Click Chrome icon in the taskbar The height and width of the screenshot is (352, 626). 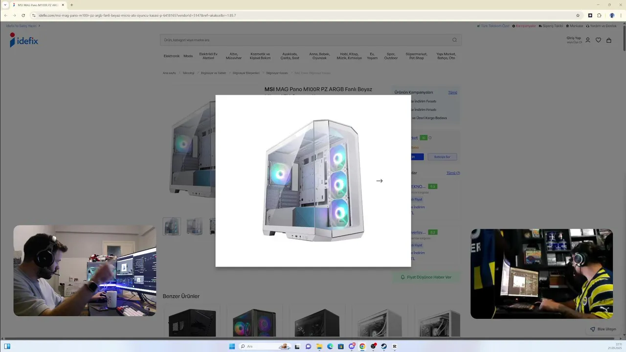click(x=362, y=346)
